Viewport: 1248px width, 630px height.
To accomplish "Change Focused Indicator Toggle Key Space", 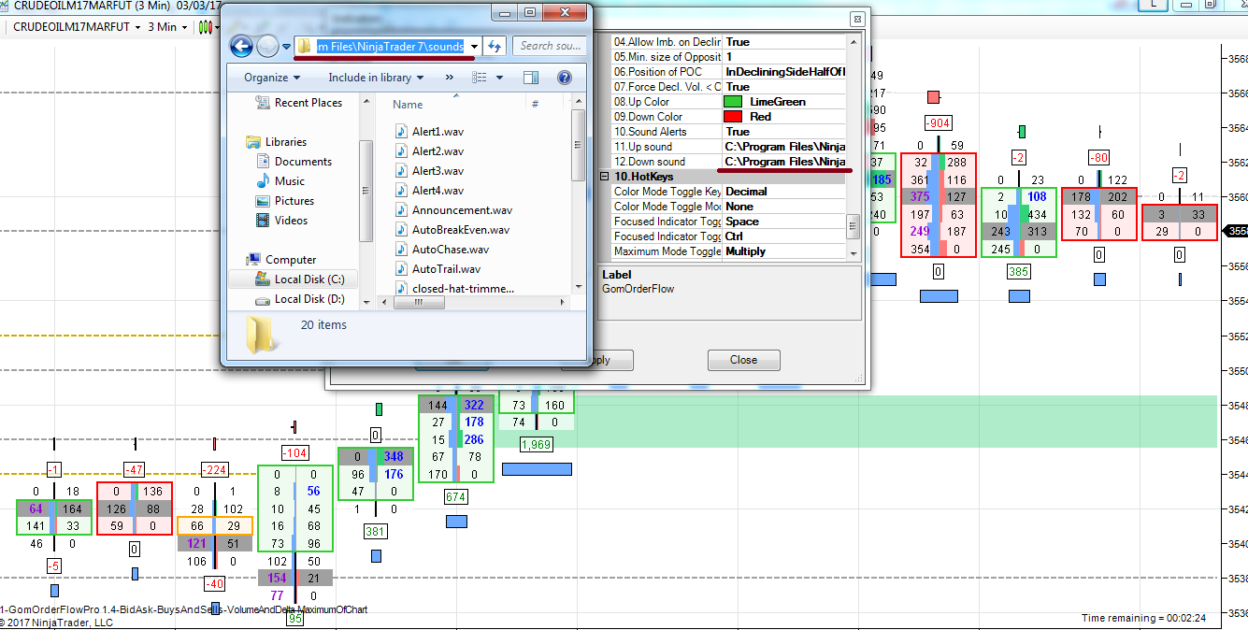I will [x=783, y=222].
